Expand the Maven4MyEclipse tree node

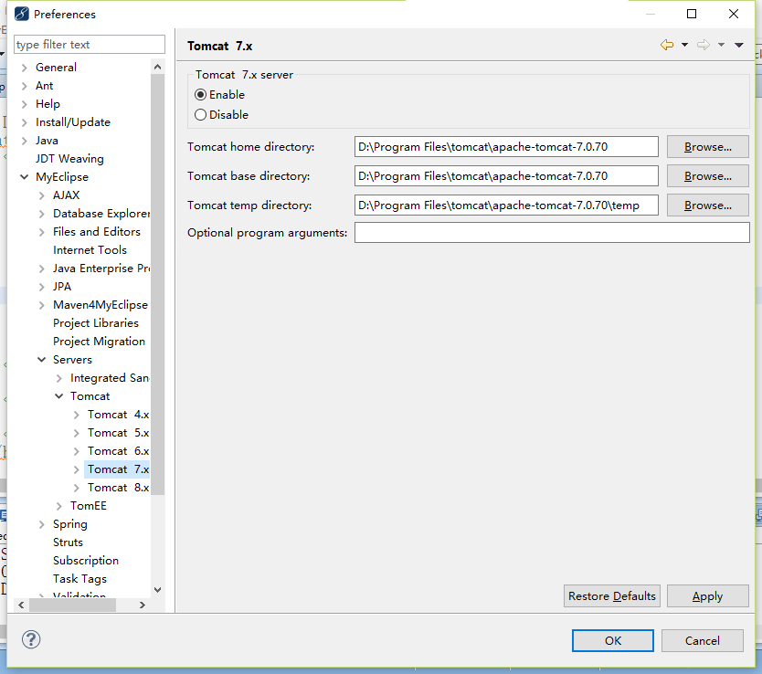[x=42, y=305]
